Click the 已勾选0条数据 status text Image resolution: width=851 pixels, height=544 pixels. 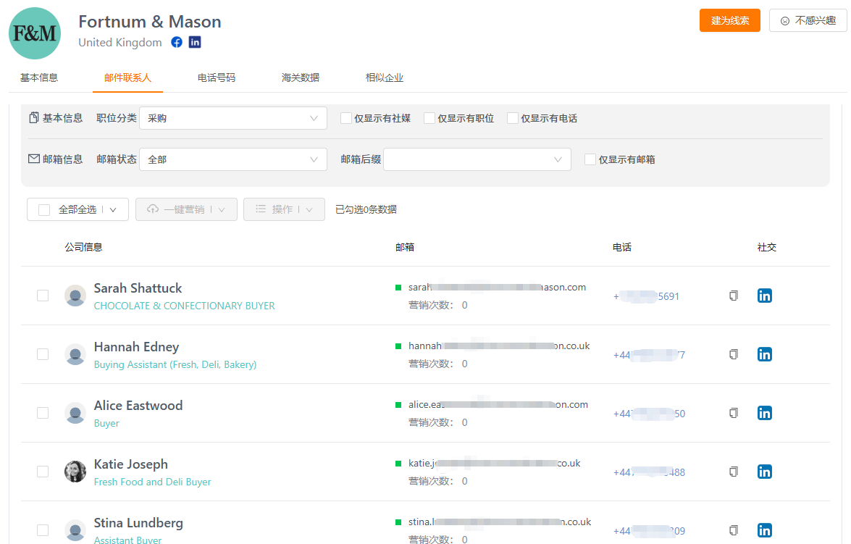pyautogui.click(x=366, y=209)
